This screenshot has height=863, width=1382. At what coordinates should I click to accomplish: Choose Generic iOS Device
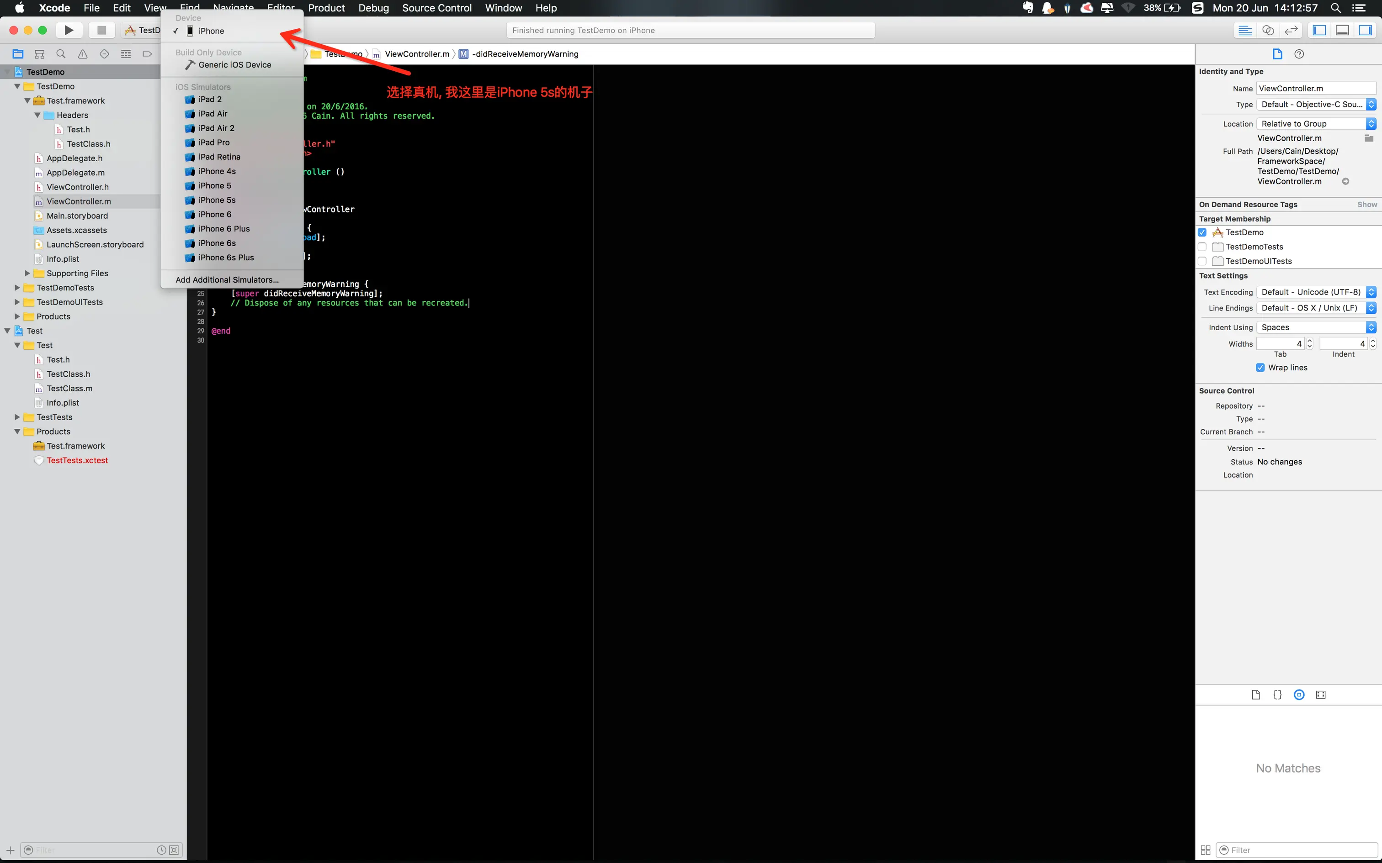coord(235,65)
